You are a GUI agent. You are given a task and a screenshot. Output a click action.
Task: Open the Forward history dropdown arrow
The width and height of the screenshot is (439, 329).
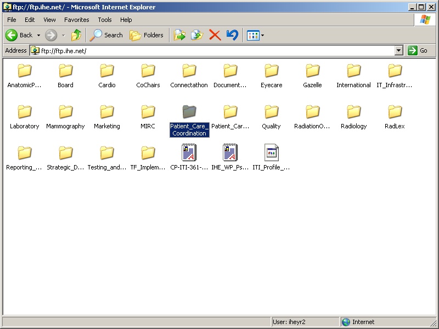click(64, 35)
